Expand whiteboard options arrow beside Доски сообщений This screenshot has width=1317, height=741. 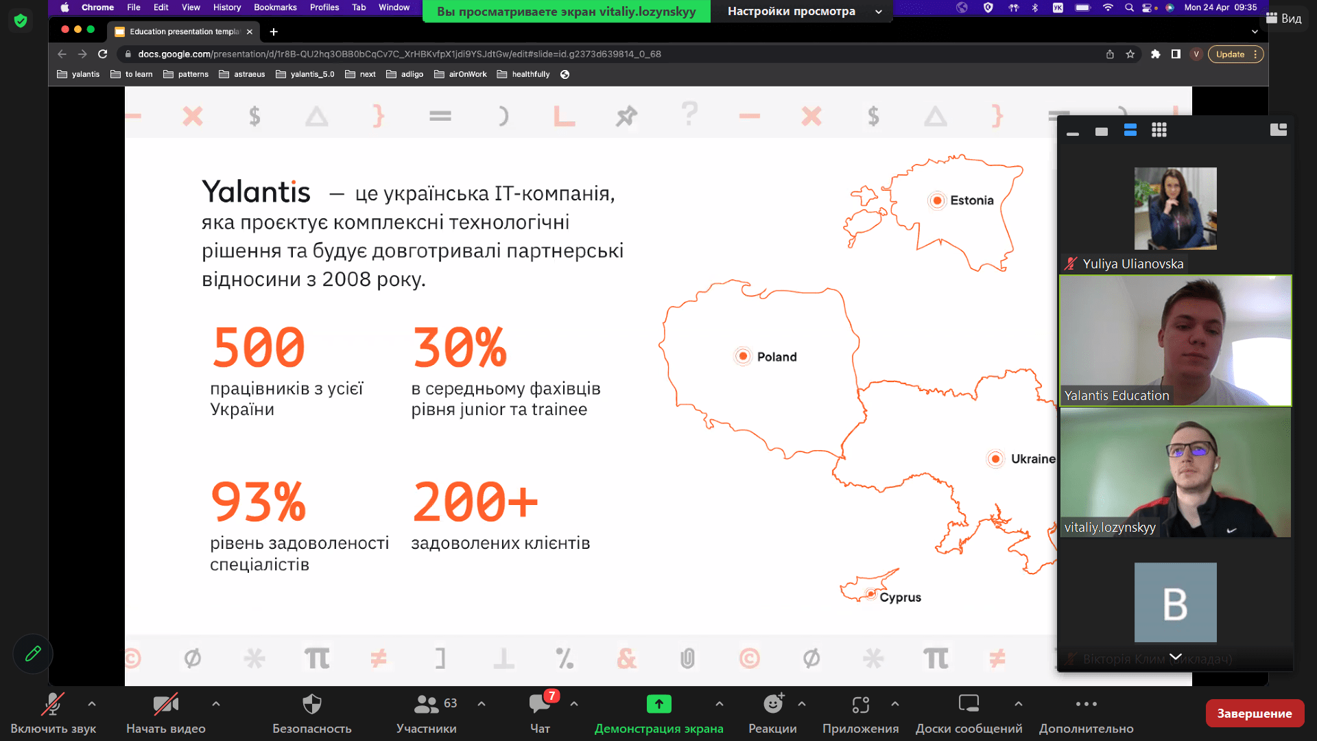1019,703
